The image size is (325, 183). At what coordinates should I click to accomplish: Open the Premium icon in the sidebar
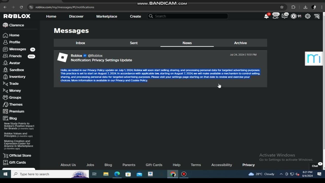[x=5, y=111]
